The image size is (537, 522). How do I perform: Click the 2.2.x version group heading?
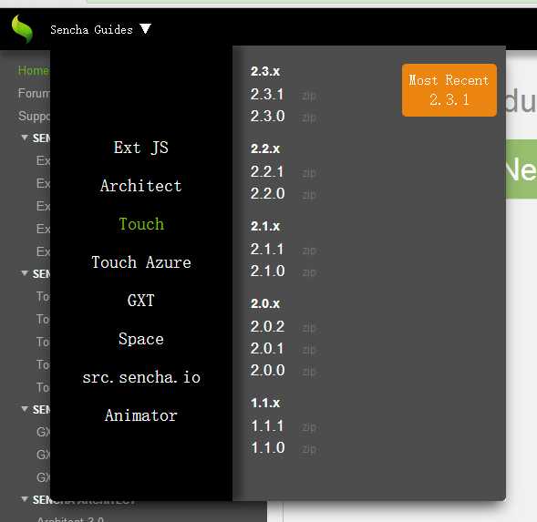(265, 148)
